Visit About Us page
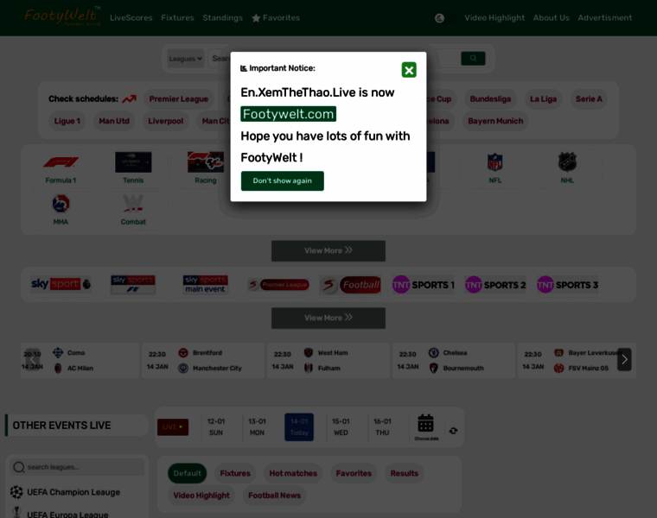Image resolution: width=657 pixels, height=518 pixels. click(551, 18)
